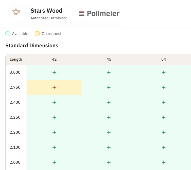191x170 pixels.
Task: Select the 2,200 length row label
Action: (15, 132)
